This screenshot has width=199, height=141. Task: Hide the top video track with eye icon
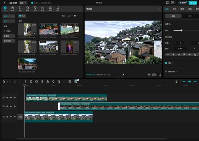click(11, 98)
